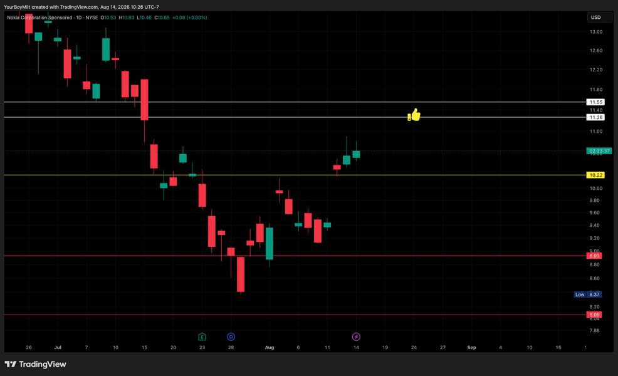Click the purple lightning event marker
This screenshot has width=618, height=376.
coord(356,337)
